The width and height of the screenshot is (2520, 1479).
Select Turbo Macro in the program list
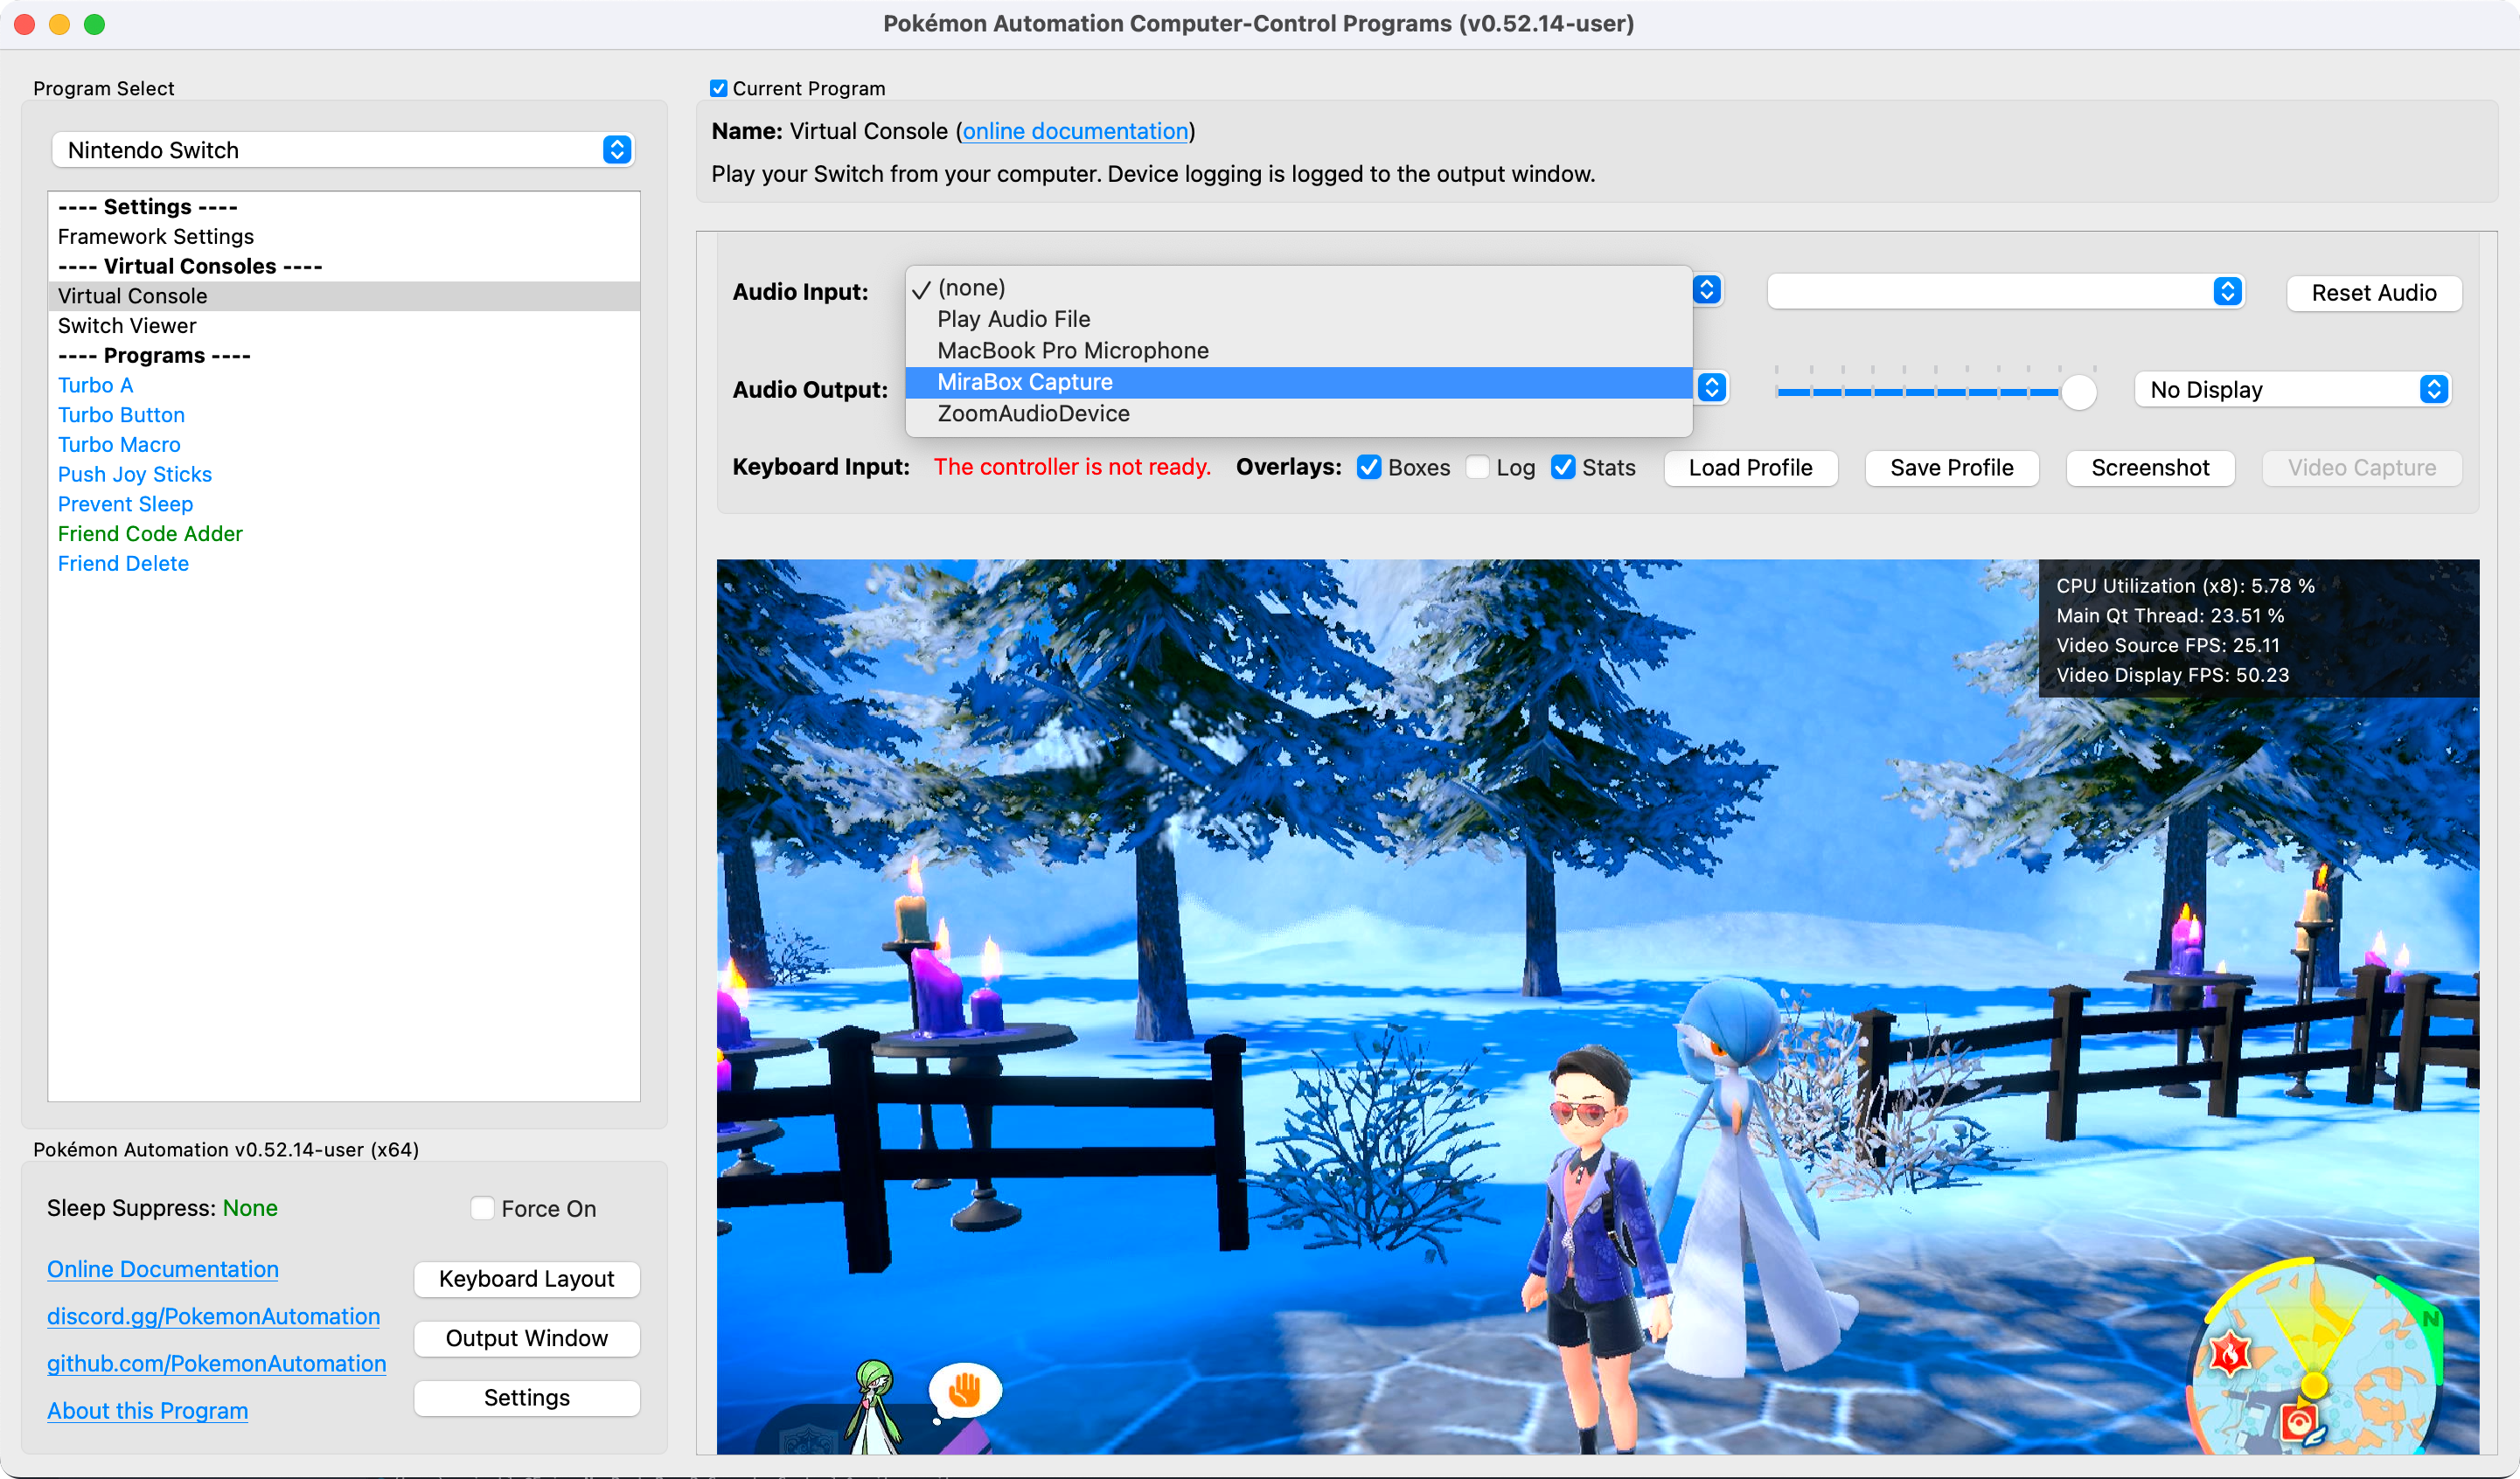click(119, 444)
